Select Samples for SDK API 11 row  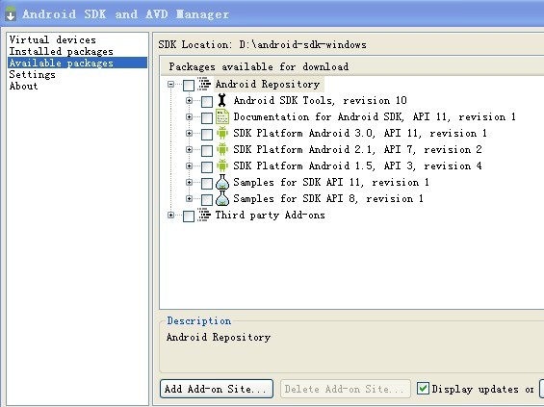coord(331,182)
